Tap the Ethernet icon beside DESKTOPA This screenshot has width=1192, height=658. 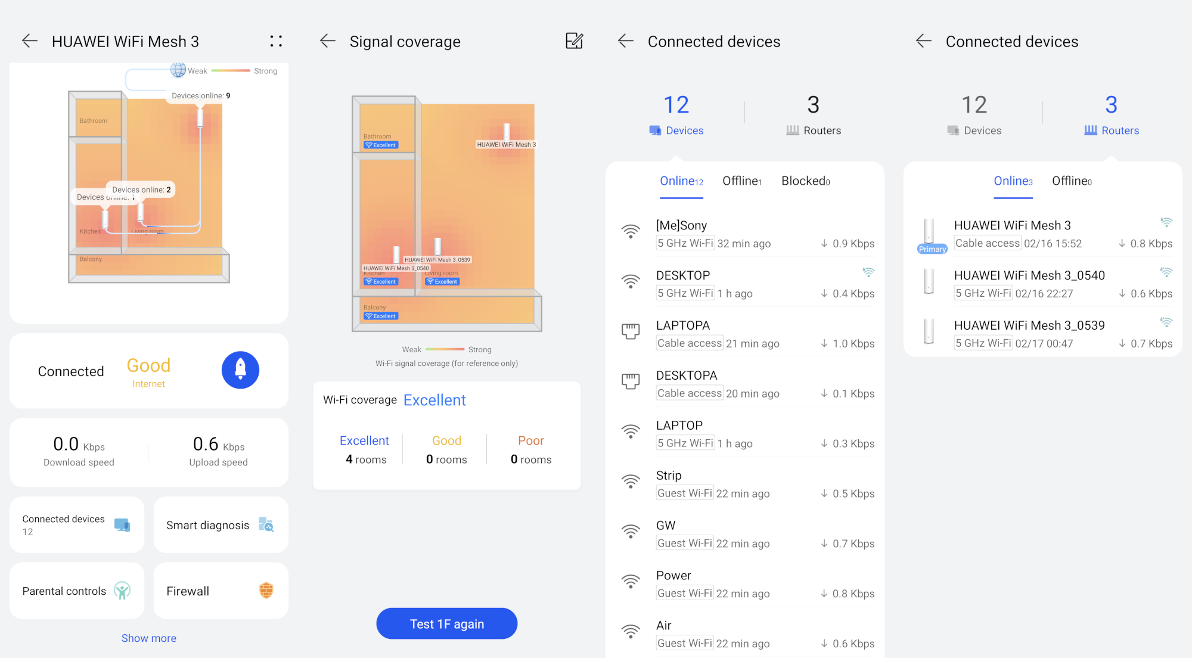click(631, 381)
